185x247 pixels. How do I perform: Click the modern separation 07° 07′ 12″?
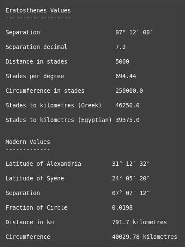pos(130,193)
